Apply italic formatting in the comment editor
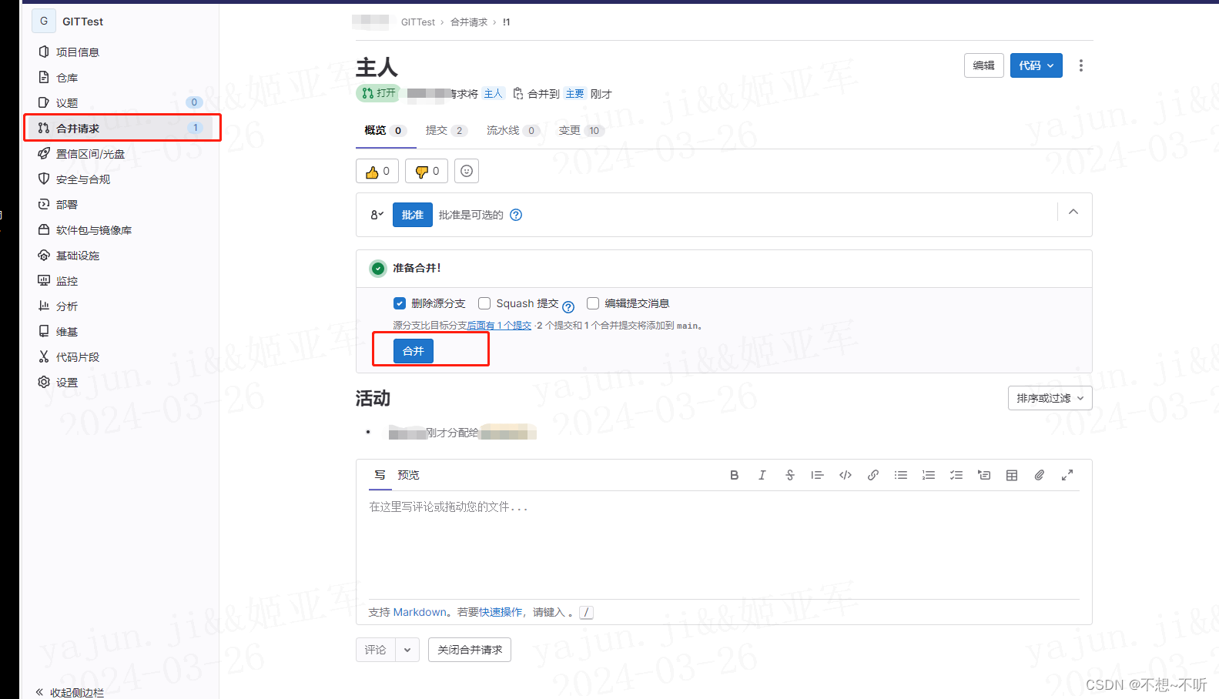This screenshot has height=699, width=1219. [x=762, y=475]
